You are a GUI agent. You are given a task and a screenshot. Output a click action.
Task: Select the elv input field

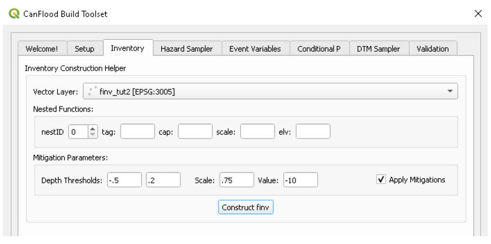313,131
